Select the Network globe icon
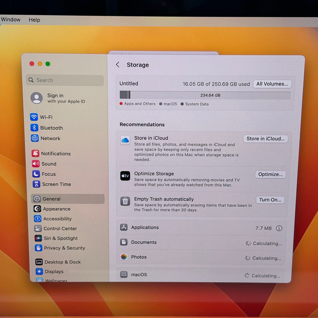The width and height of the screenshot is (318, 318). (35, 138)
